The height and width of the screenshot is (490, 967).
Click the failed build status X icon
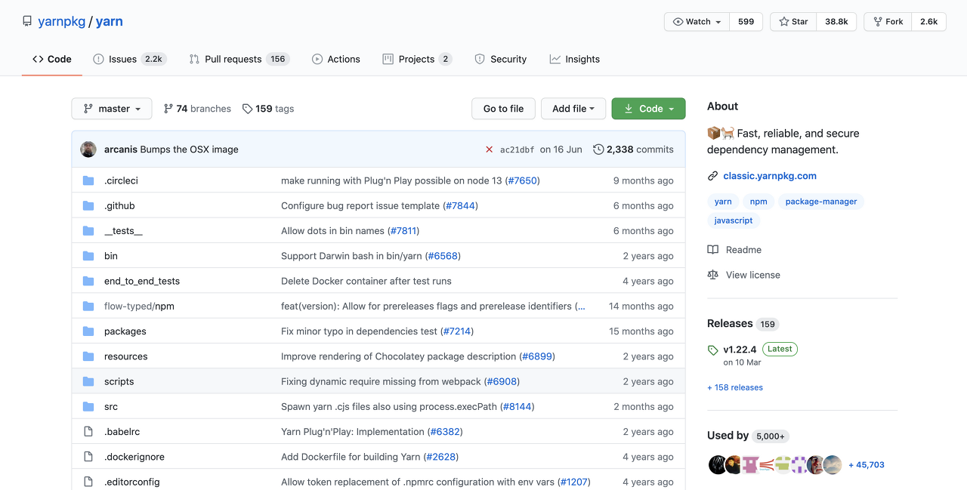click(x=489, y=149)
